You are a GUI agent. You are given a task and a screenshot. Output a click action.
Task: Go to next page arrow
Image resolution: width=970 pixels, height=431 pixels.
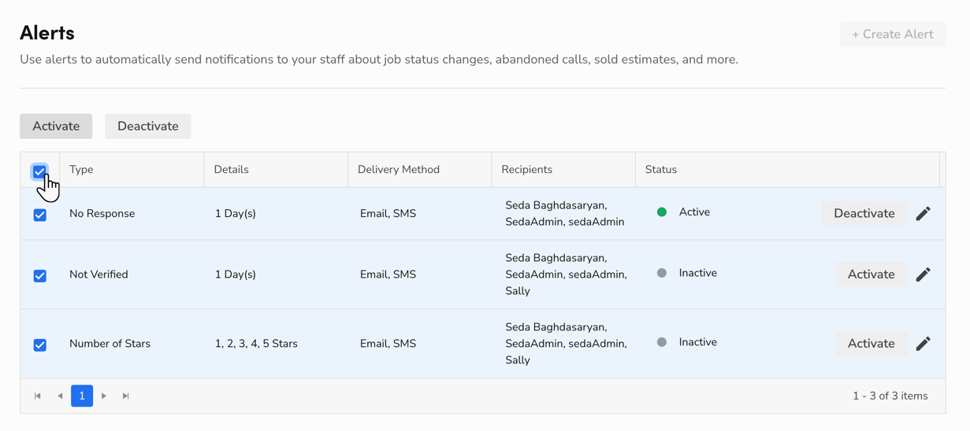[104, 396]
